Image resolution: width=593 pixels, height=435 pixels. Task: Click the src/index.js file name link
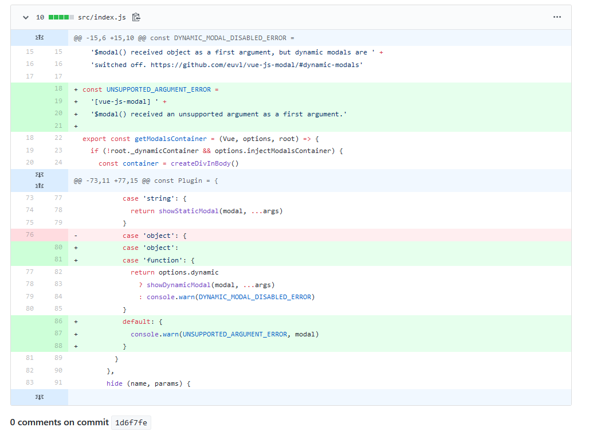point(102,17)
